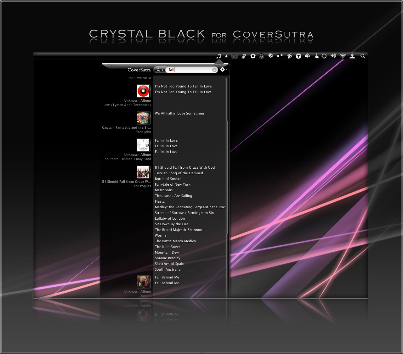Play 'The Broad Majestic Shannon'
The height and width of the screenshot is (354, 403).
pyautogui.click(x=178, y=230)
